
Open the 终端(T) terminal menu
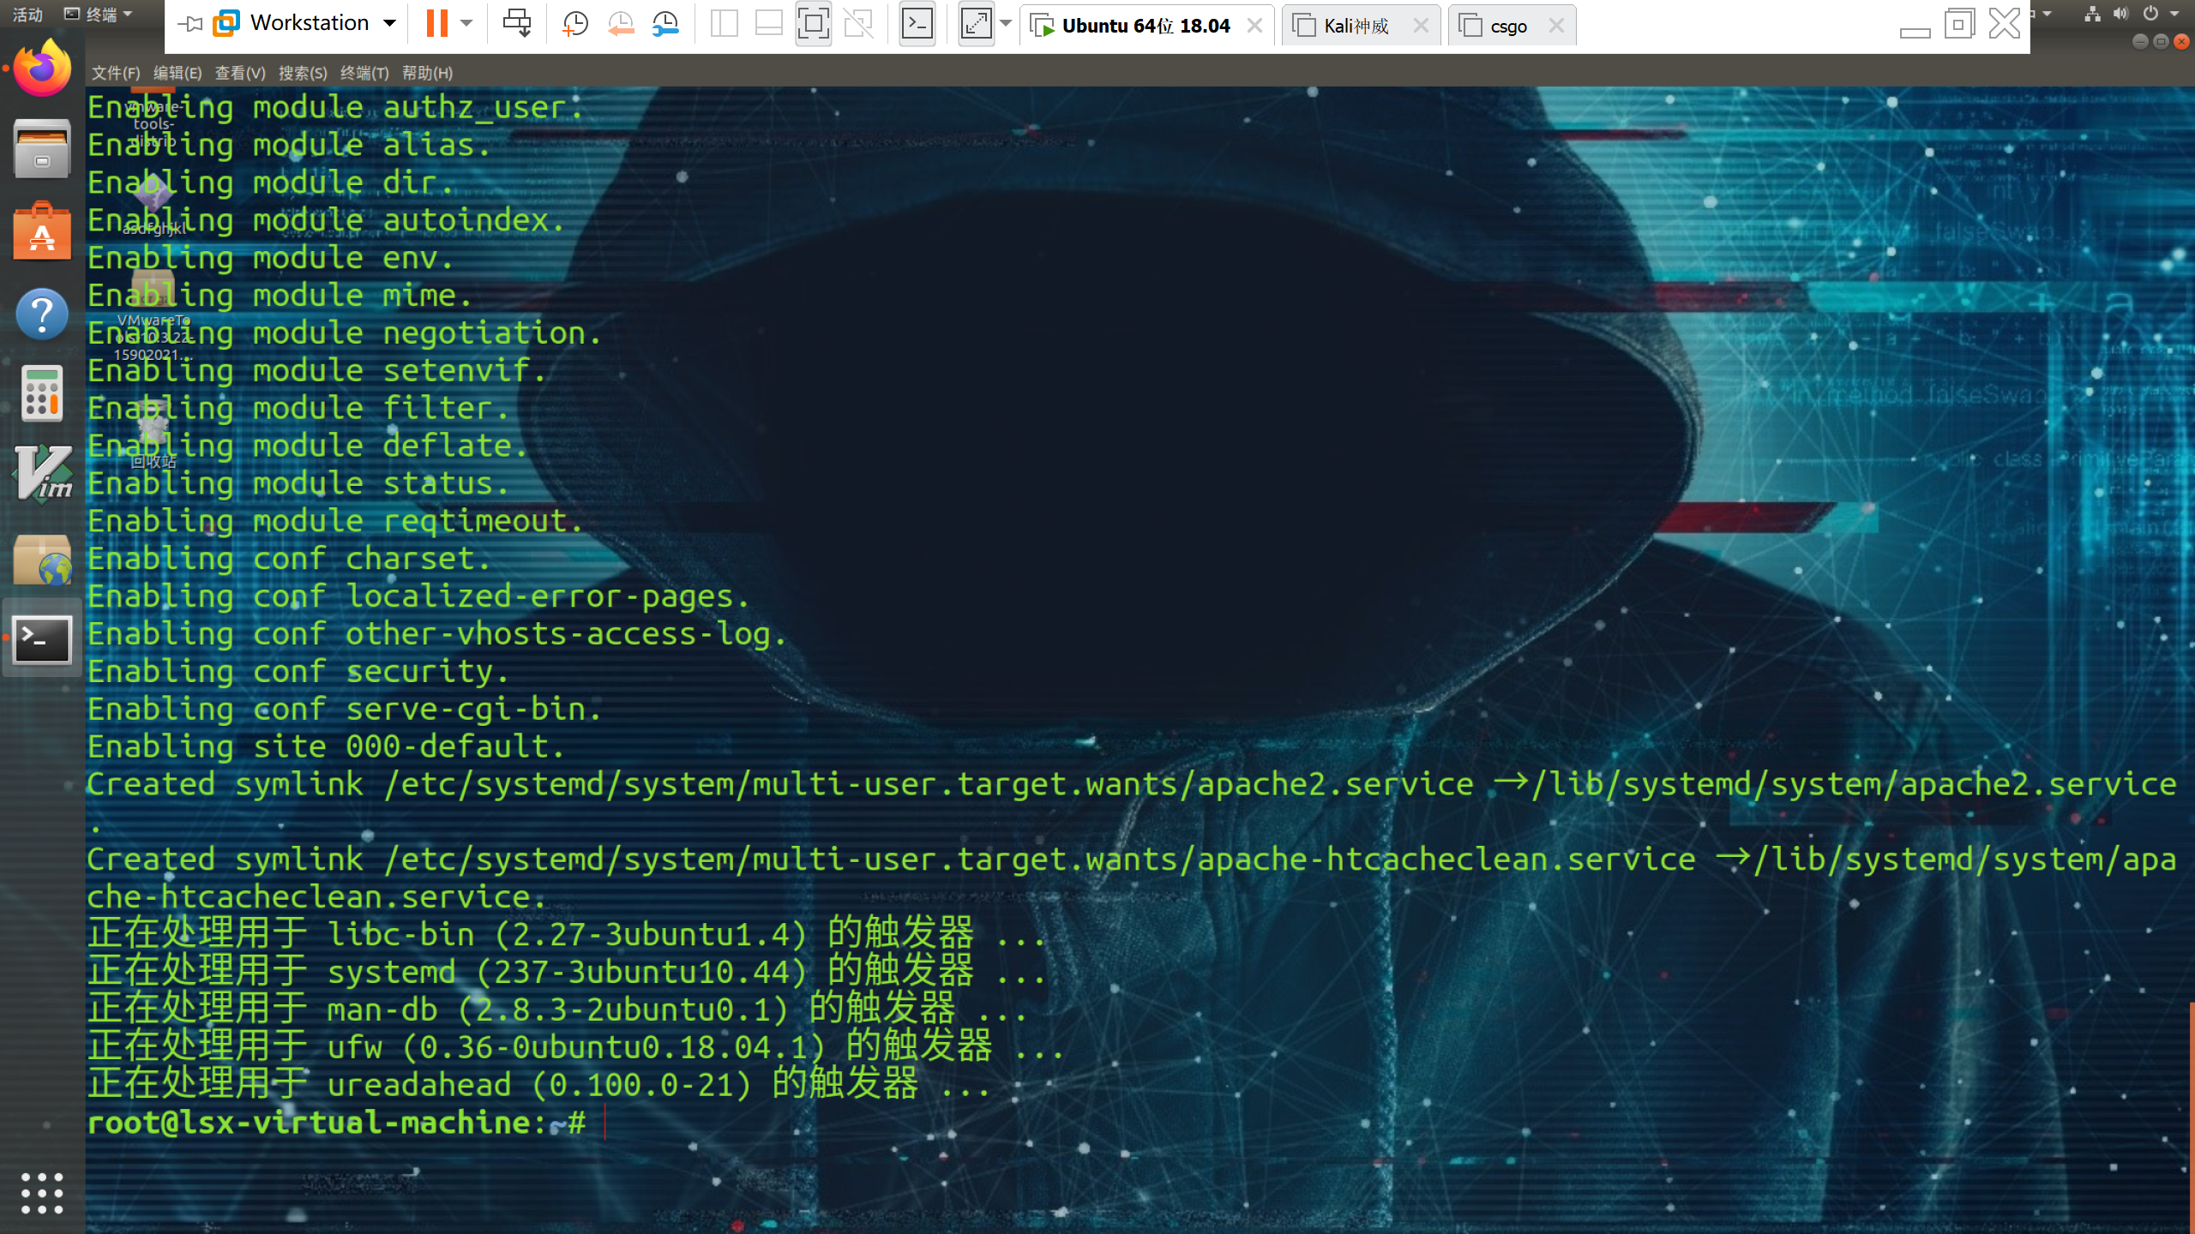tap(364, 73)
